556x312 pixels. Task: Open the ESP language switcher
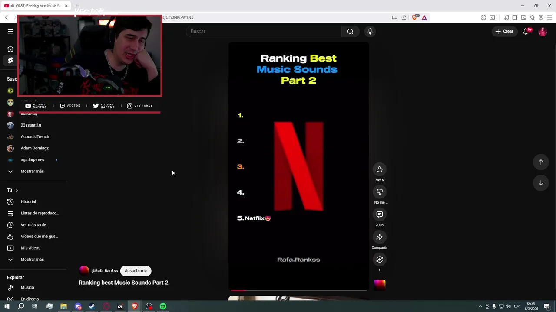click(x=517, y=306)
